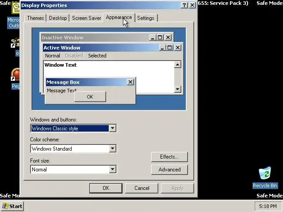Viewport: 283px width, 212px height.
Task: Click the Inactive Window preview maximize icon
Action: pyautogui.click(x=160, y=38)
